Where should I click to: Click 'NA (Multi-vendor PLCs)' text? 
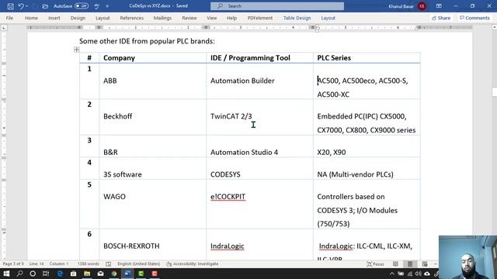[x=356, y=174]
